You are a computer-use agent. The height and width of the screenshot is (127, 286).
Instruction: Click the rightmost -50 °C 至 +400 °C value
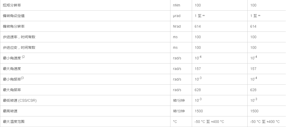265,122
